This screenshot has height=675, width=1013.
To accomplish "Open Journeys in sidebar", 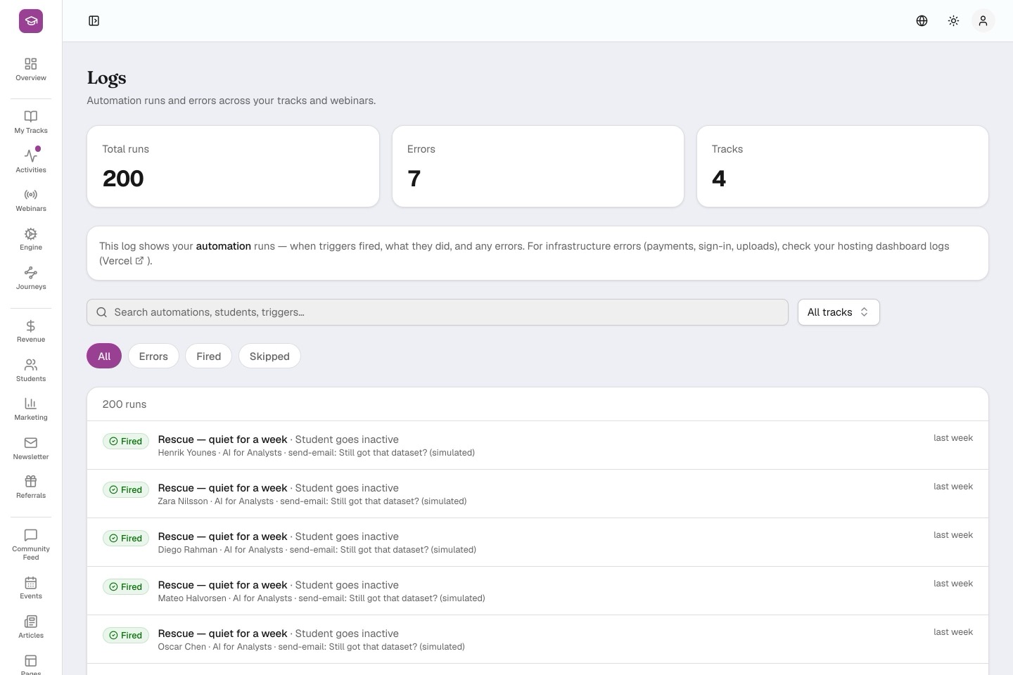I will click(31, 278).
